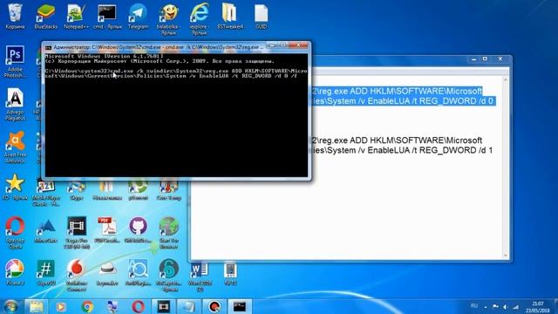Start Tor Browser from the desktop
The width and height of the screenshot is (558, 314).
pos(168,232)
